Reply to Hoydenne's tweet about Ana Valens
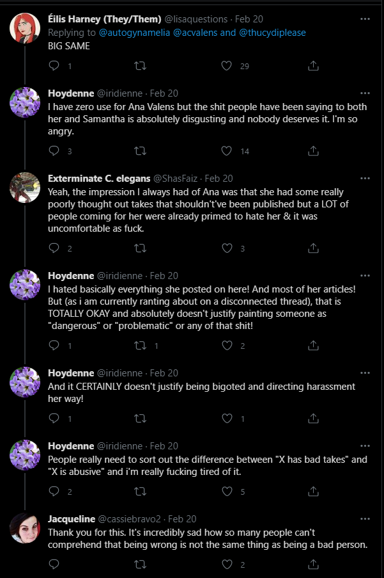 54,151
